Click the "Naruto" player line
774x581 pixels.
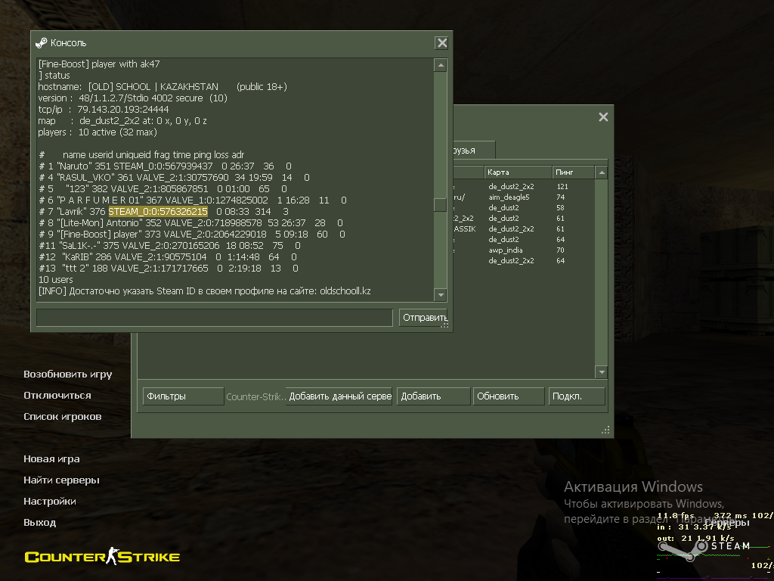coord(166,166)
